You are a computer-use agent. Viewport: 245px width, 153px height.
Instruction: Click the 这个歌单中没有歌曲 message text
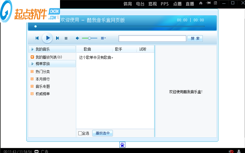tap(96, 58)
